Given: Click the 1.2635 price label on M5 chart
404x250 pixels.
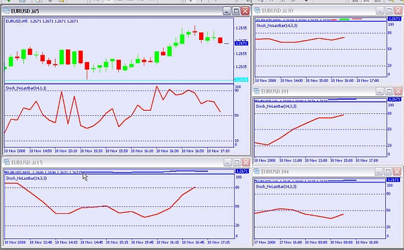Looking at the screenshot, I should 241,66.
